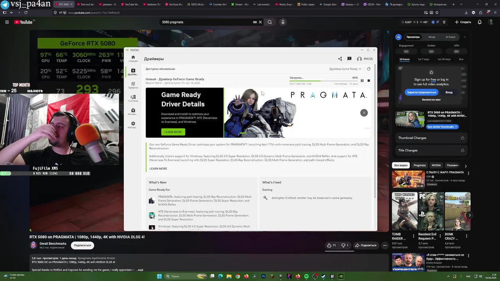Screen dimensions: 500x281
Task: Advance driver banner to next slide
Action: (364, 113)
